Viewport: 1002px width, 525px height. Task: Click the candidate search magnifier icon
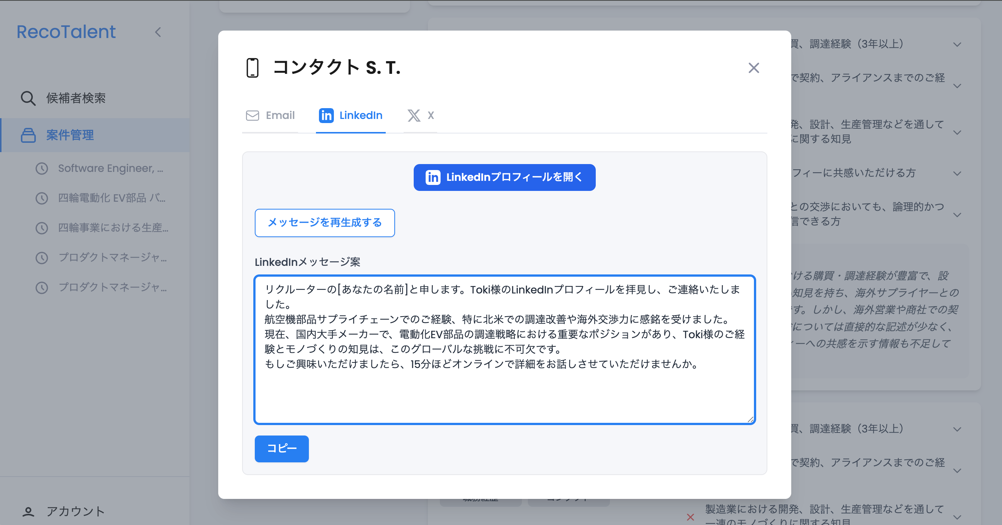[x=28, y=98]
